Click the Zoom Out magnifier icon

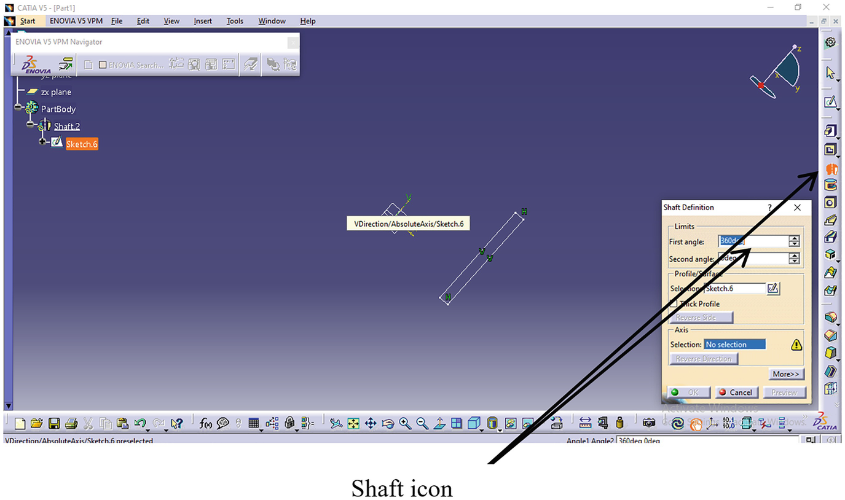click(422, 423)
